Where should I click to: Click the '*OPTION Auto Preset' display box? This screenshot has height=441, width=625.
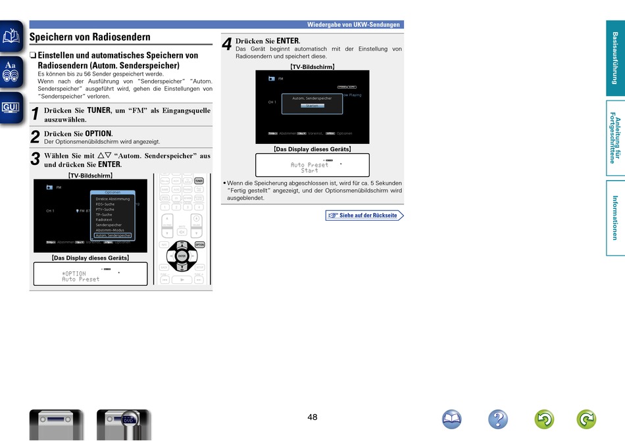(x=91, y=274)
